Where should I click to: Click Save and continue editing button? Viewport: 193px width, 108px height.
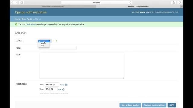(154, 105)
